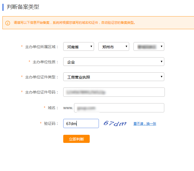Click the 主办单位性质 label
This screenshot has width=194, height=171.
pos(45,62)
